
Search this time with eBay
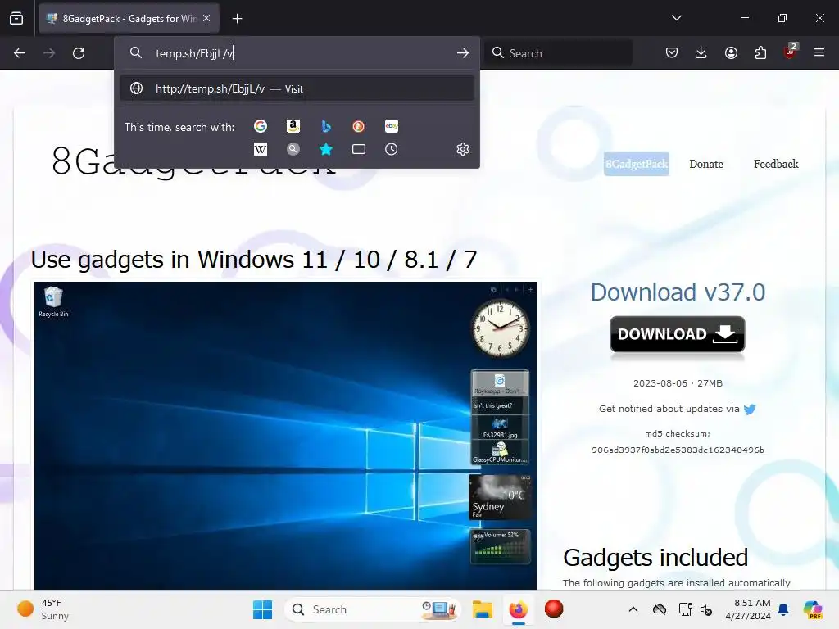tap(392, 126)
